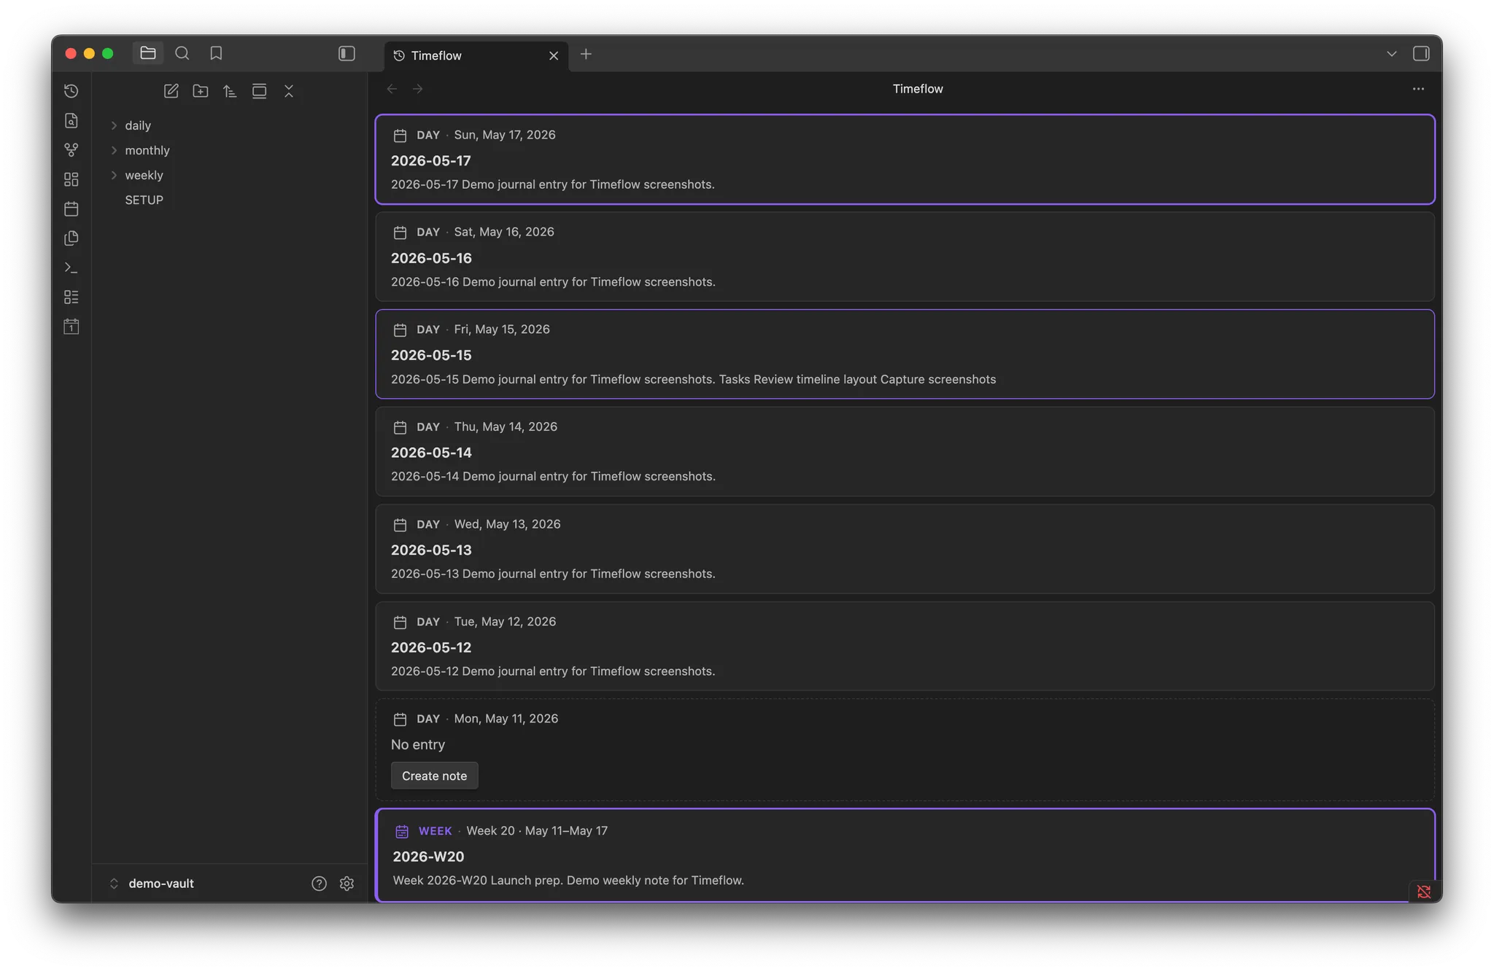
Task: Click Create note button for May 11
Action: [434, 776]
